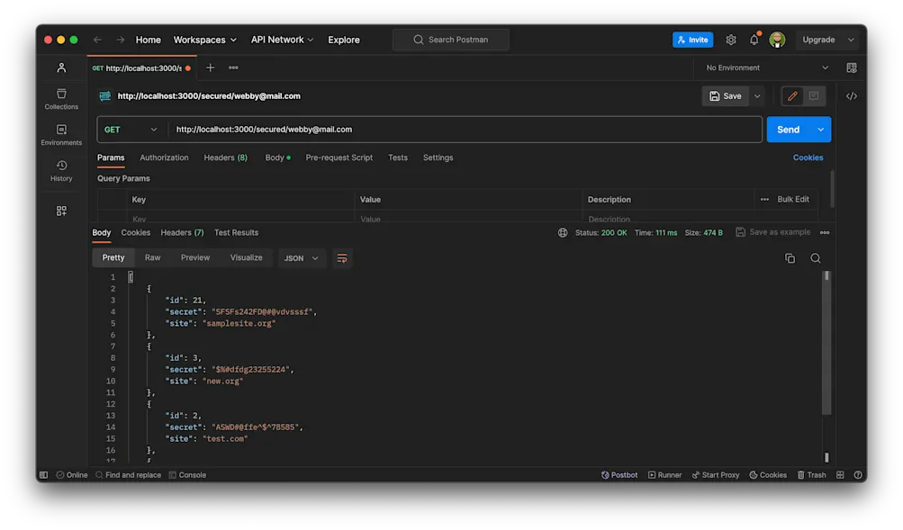Open the user avatar menu

(x=777, y=40)
